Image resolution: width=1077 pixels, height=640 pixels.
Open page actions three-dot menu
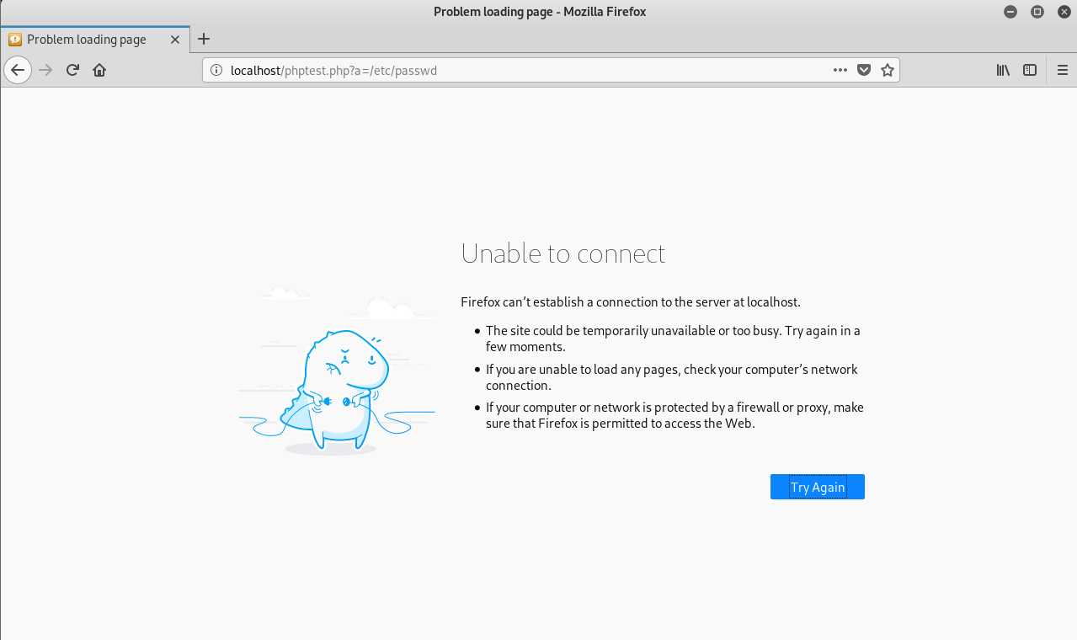pos(840,70)
